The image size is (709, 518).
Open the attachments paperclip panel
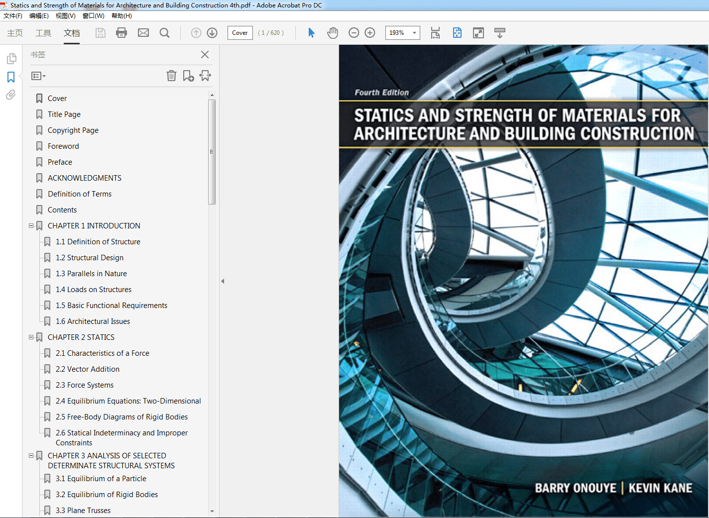[x=11, y=95]
